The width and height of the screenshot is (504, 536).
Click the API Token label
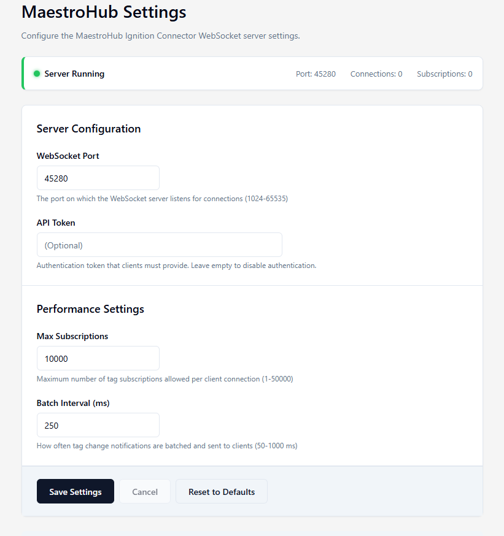(x=56, y=223)
